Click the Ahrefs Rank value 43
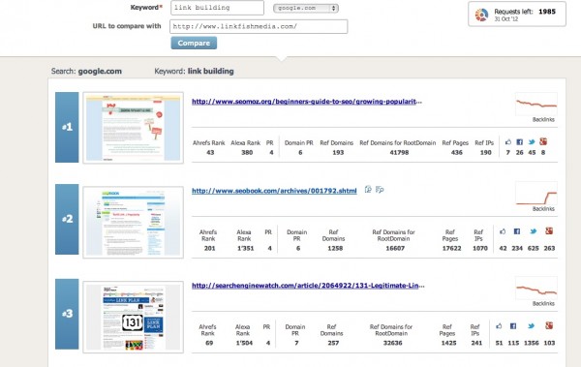The height and width of the screenshot is (367, 581). 210,152
